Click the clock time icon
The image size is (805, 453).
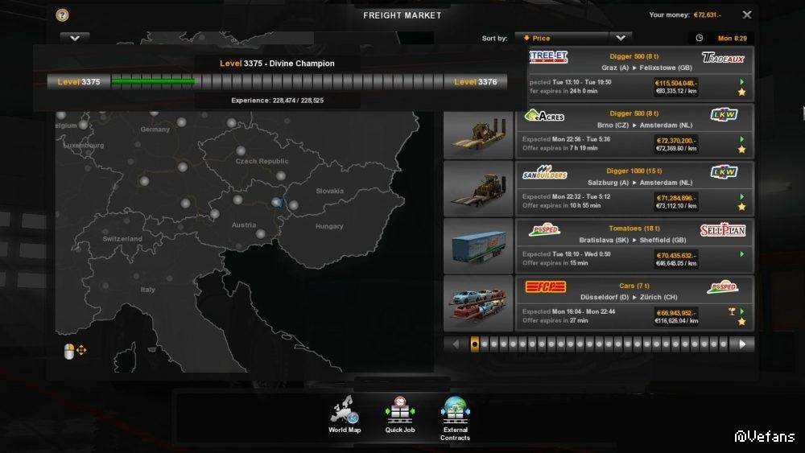click(x=700, y=38)
